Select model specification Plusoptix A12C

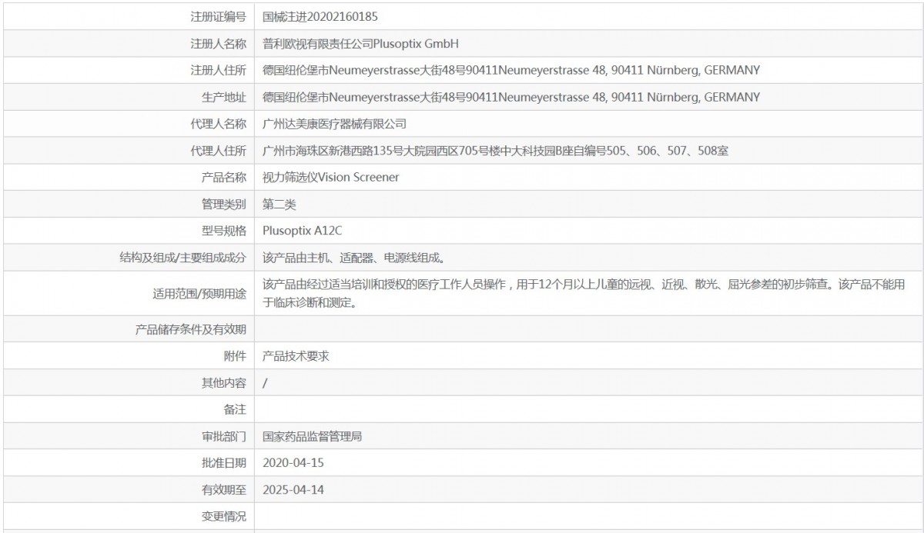(x=302, y=231)
